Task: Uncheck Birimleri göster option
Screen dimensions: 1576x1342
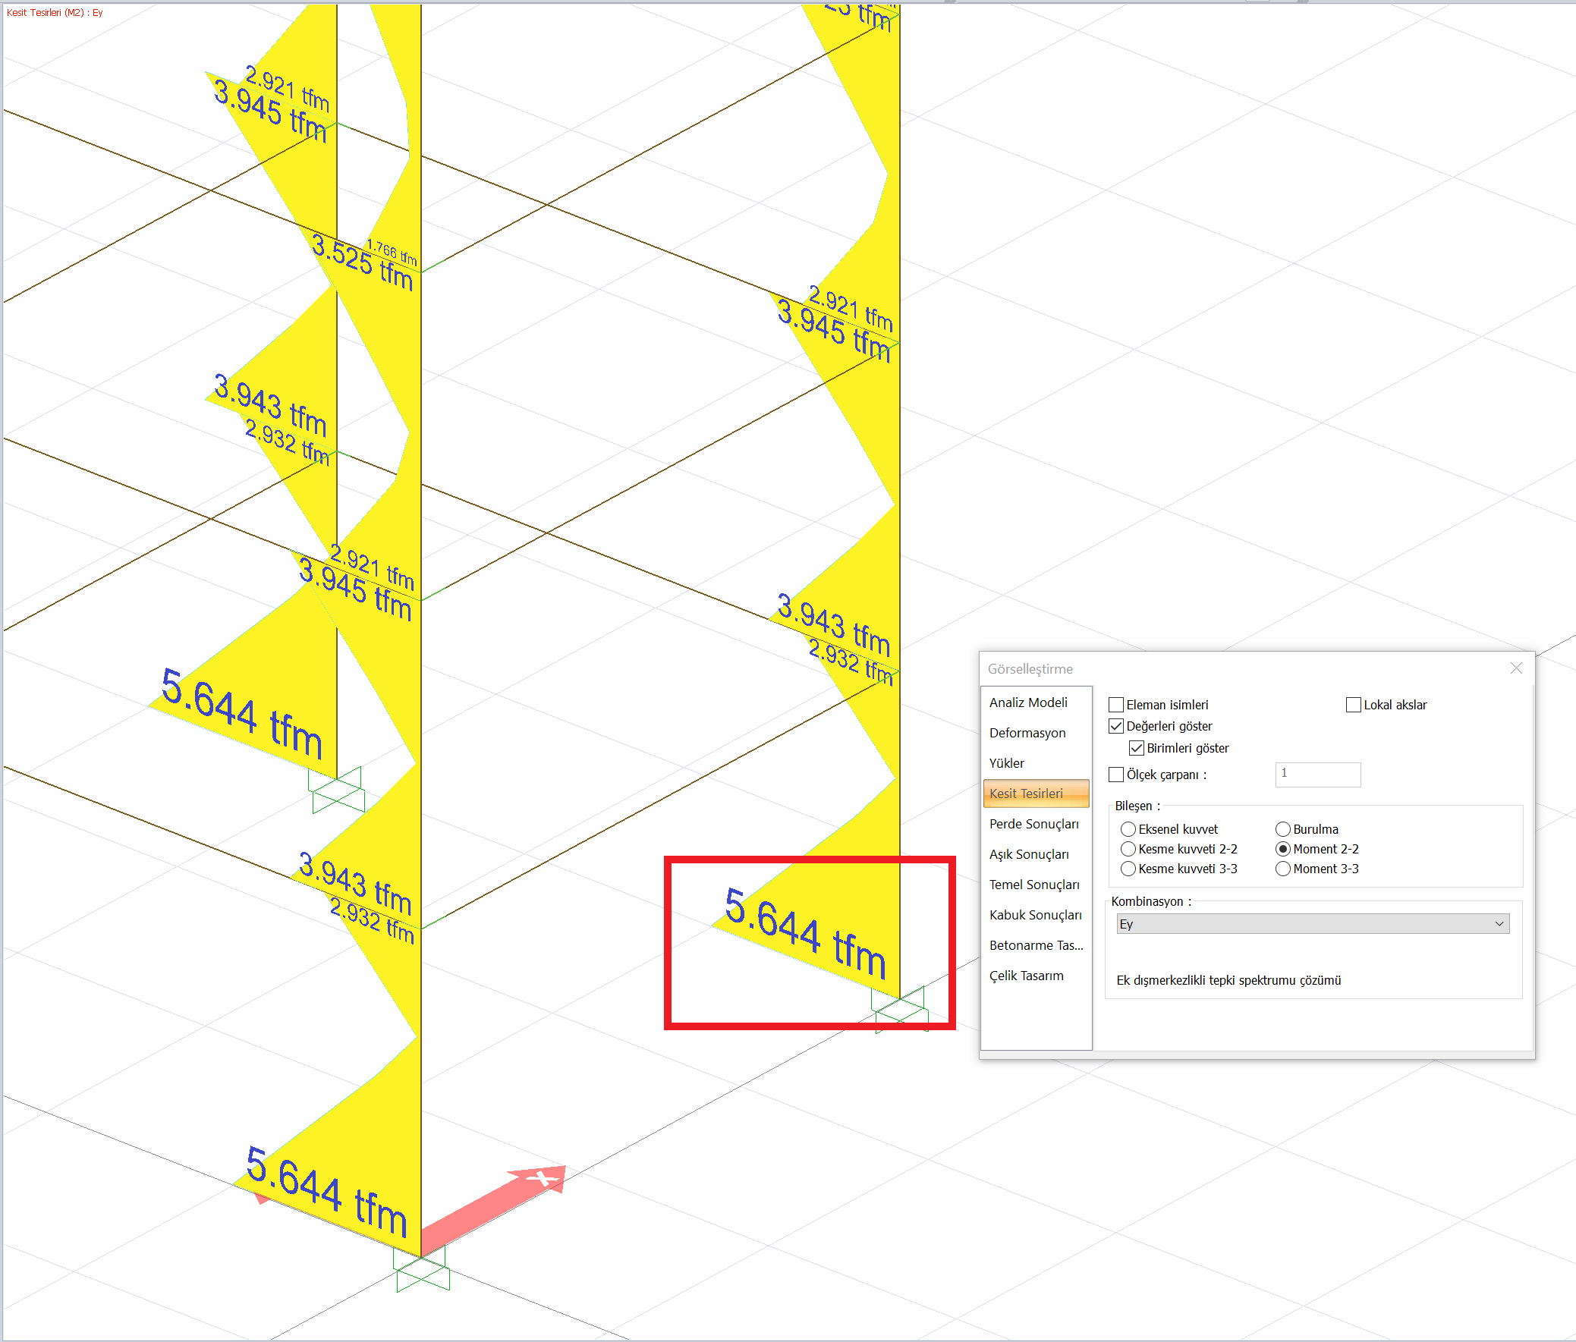Action: [1137, 748]
